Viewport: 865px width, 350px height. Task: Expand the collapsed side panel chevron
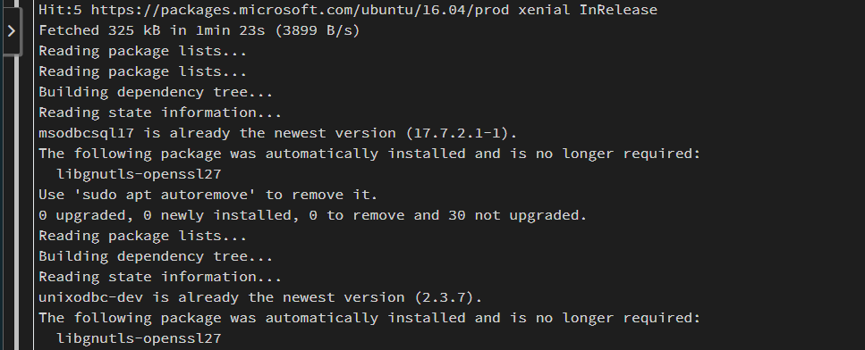(x=12, y=31)
